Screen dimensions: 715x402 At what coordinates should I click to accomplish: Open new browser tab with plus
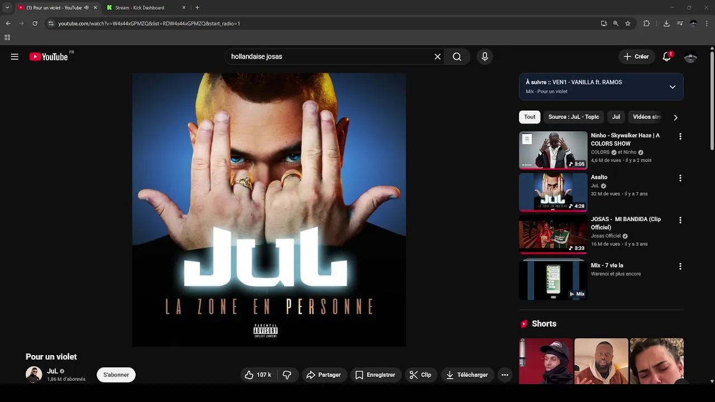point(197,8)
